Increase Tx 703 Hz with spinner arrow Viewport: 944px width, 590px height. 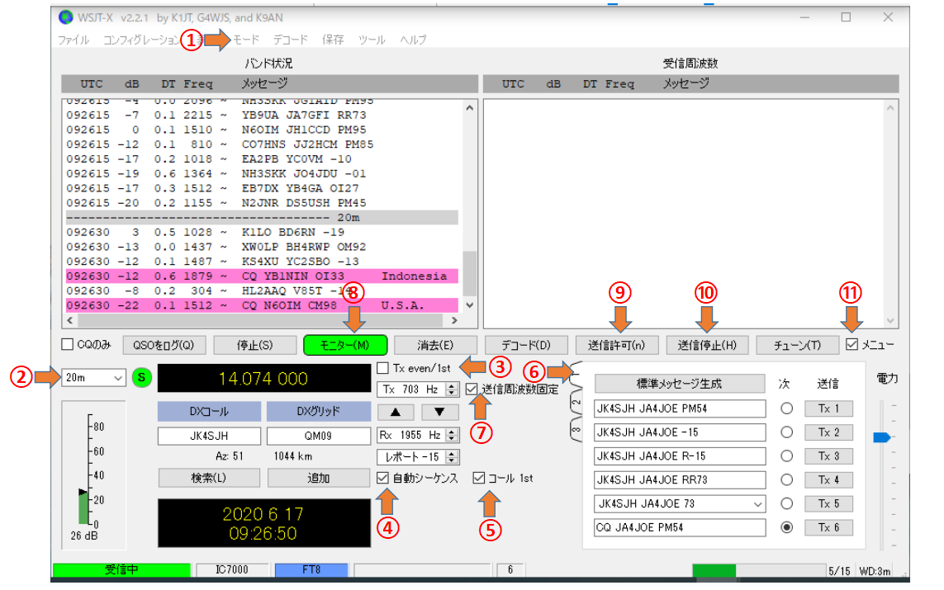click(452, 386)
